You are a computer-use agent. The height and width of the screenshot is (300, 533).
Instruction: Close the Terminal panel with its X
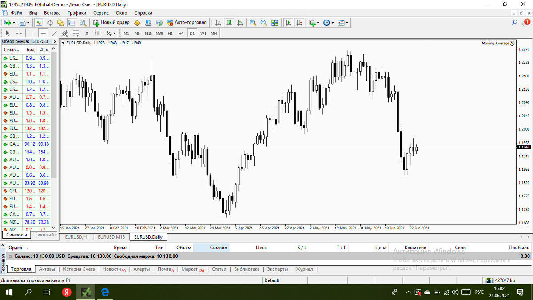4,245
